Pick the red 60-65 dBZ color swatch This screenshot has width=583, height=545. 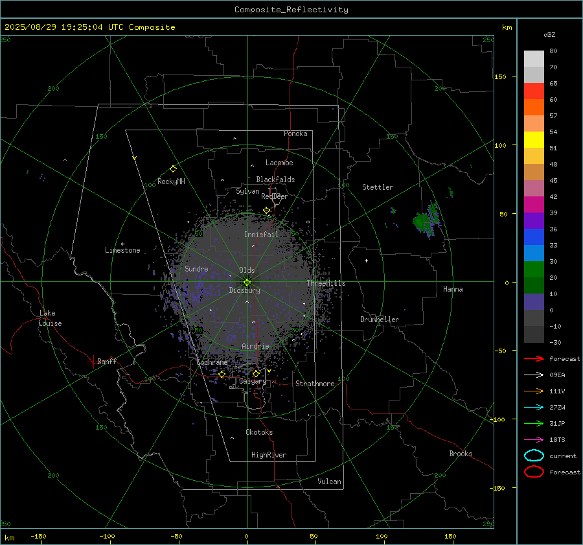pos(534,91)
